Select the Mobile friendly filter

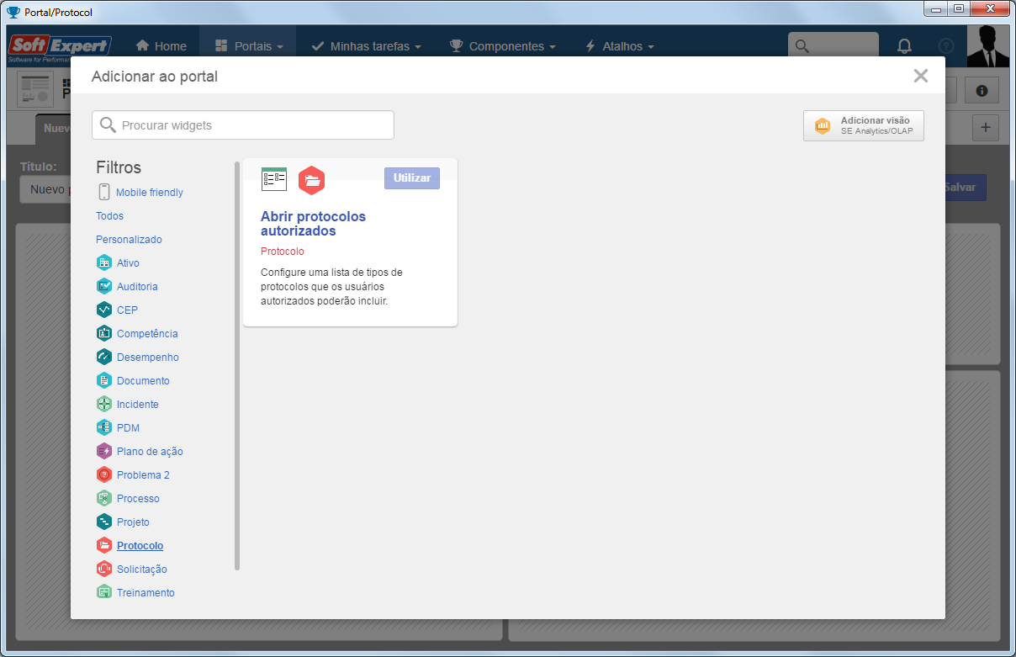coord(150,193)
